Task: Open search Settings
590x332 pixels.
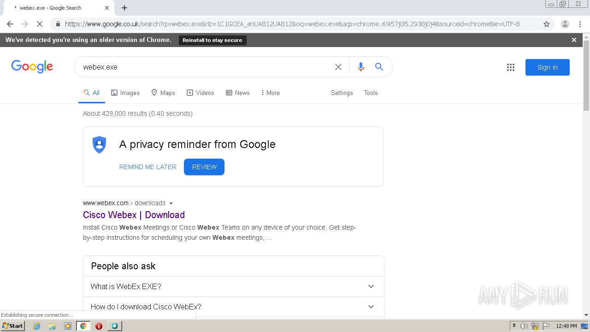Action: tap(342, 93)
